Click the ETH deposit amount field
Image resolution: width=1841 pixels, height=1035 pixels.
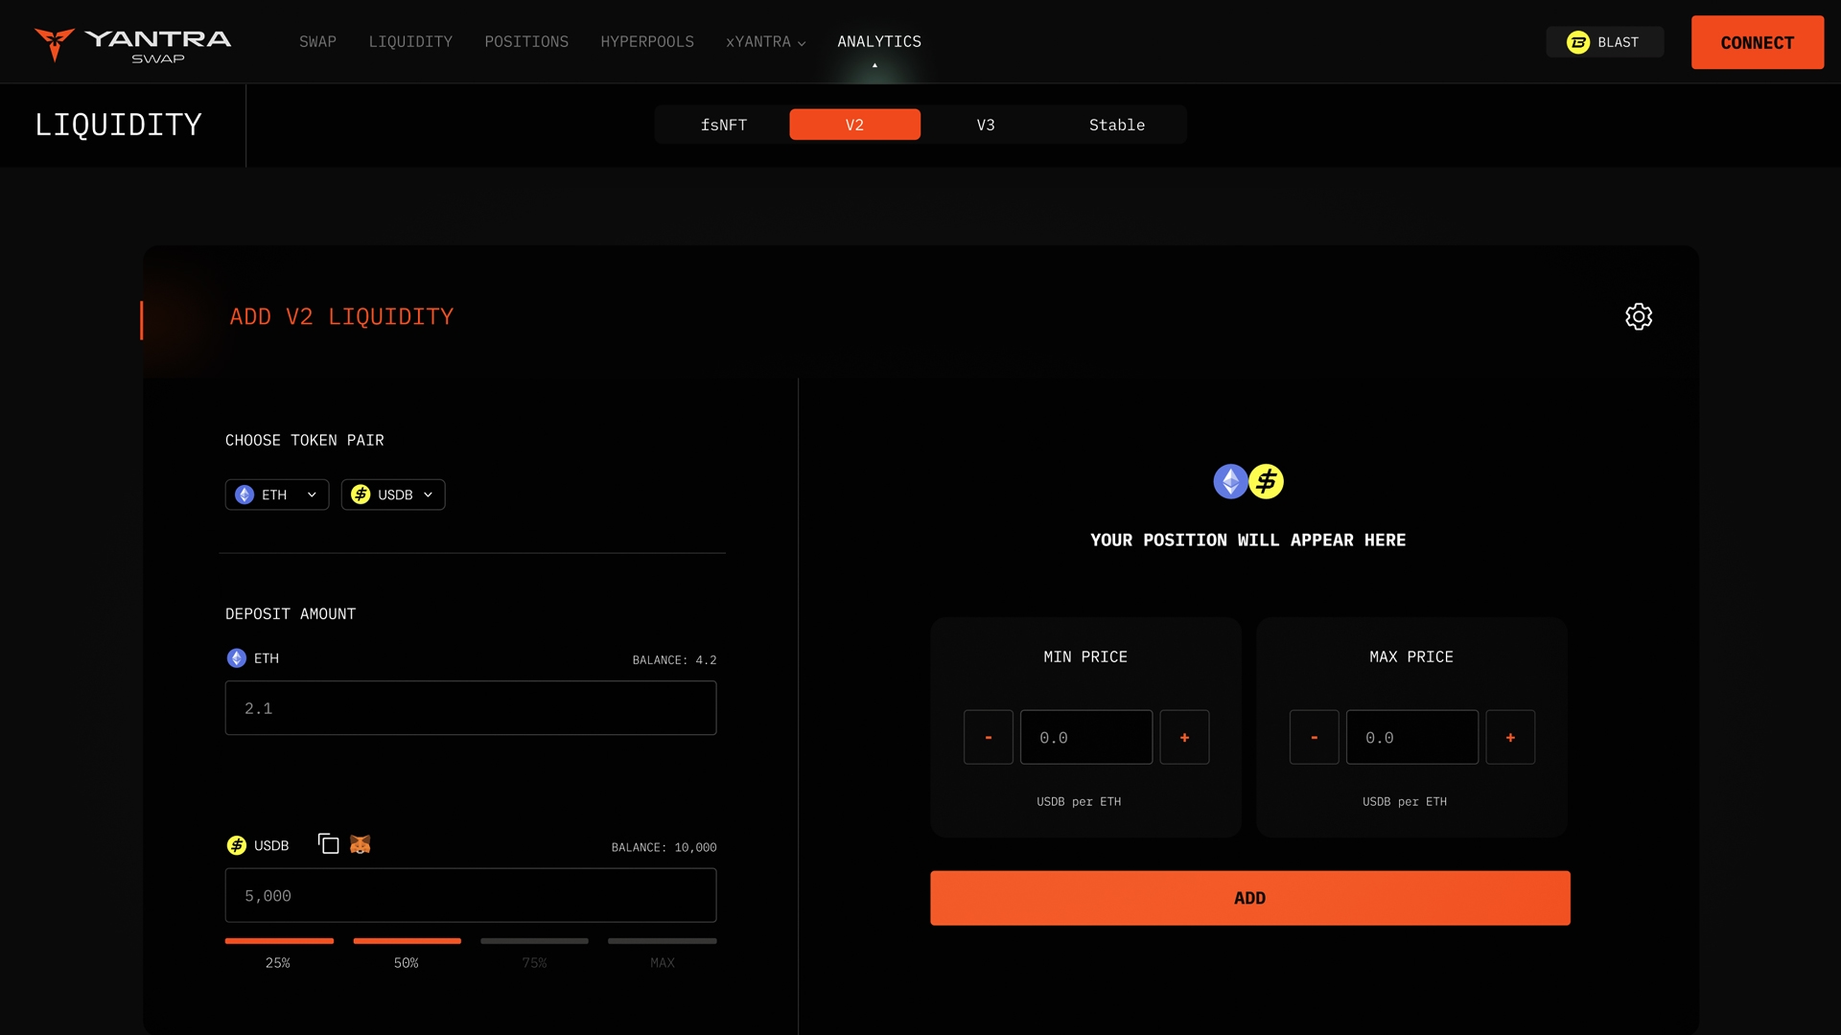[x=470, y=708]
